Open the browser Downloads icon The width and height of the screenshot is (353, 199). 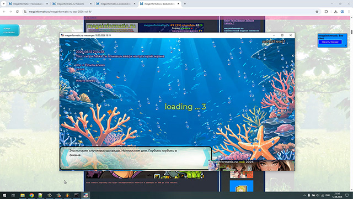pos(336,12)
